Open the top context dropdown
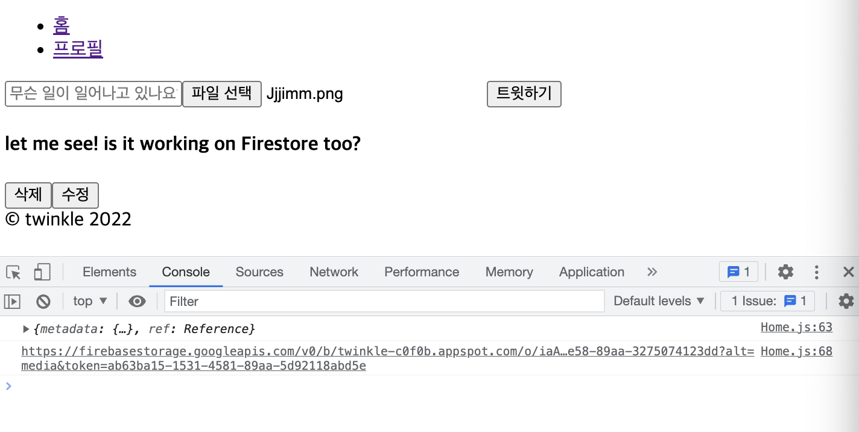Screen dimensions: 859x432 pos(90,301)
